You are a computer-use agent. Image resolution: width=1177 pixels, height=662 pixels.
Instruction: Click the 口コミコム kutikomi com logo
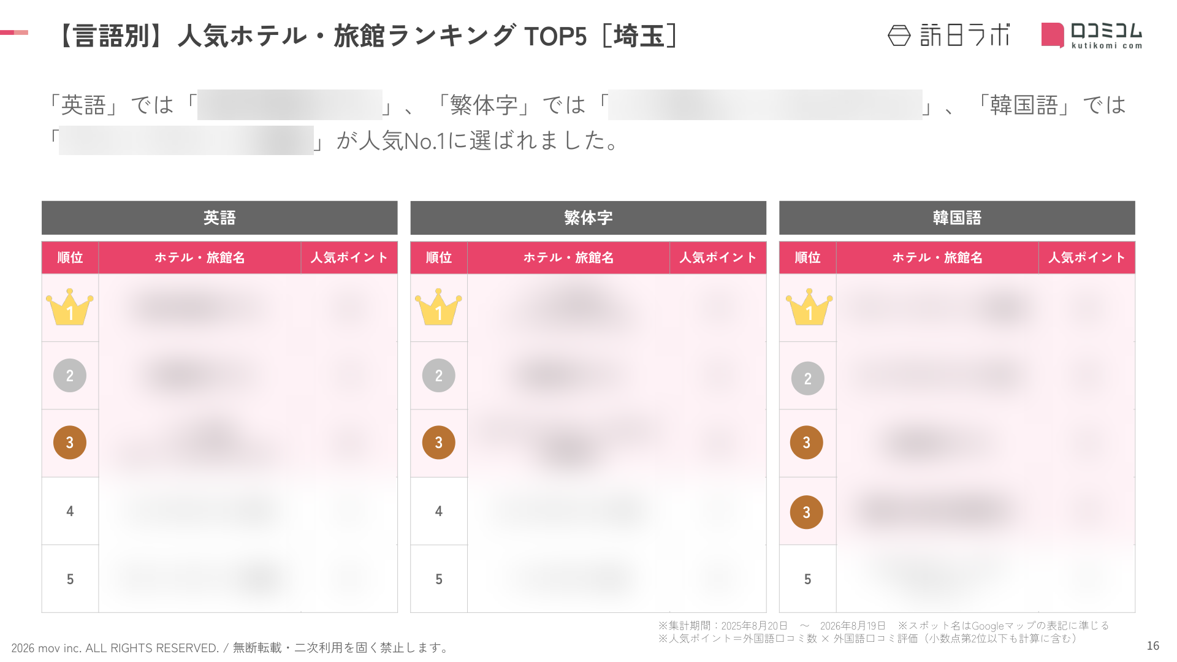point(1092,36)
